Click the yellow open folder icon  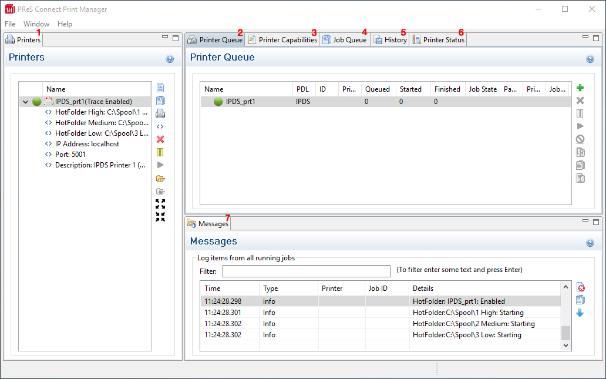[160, 178]
